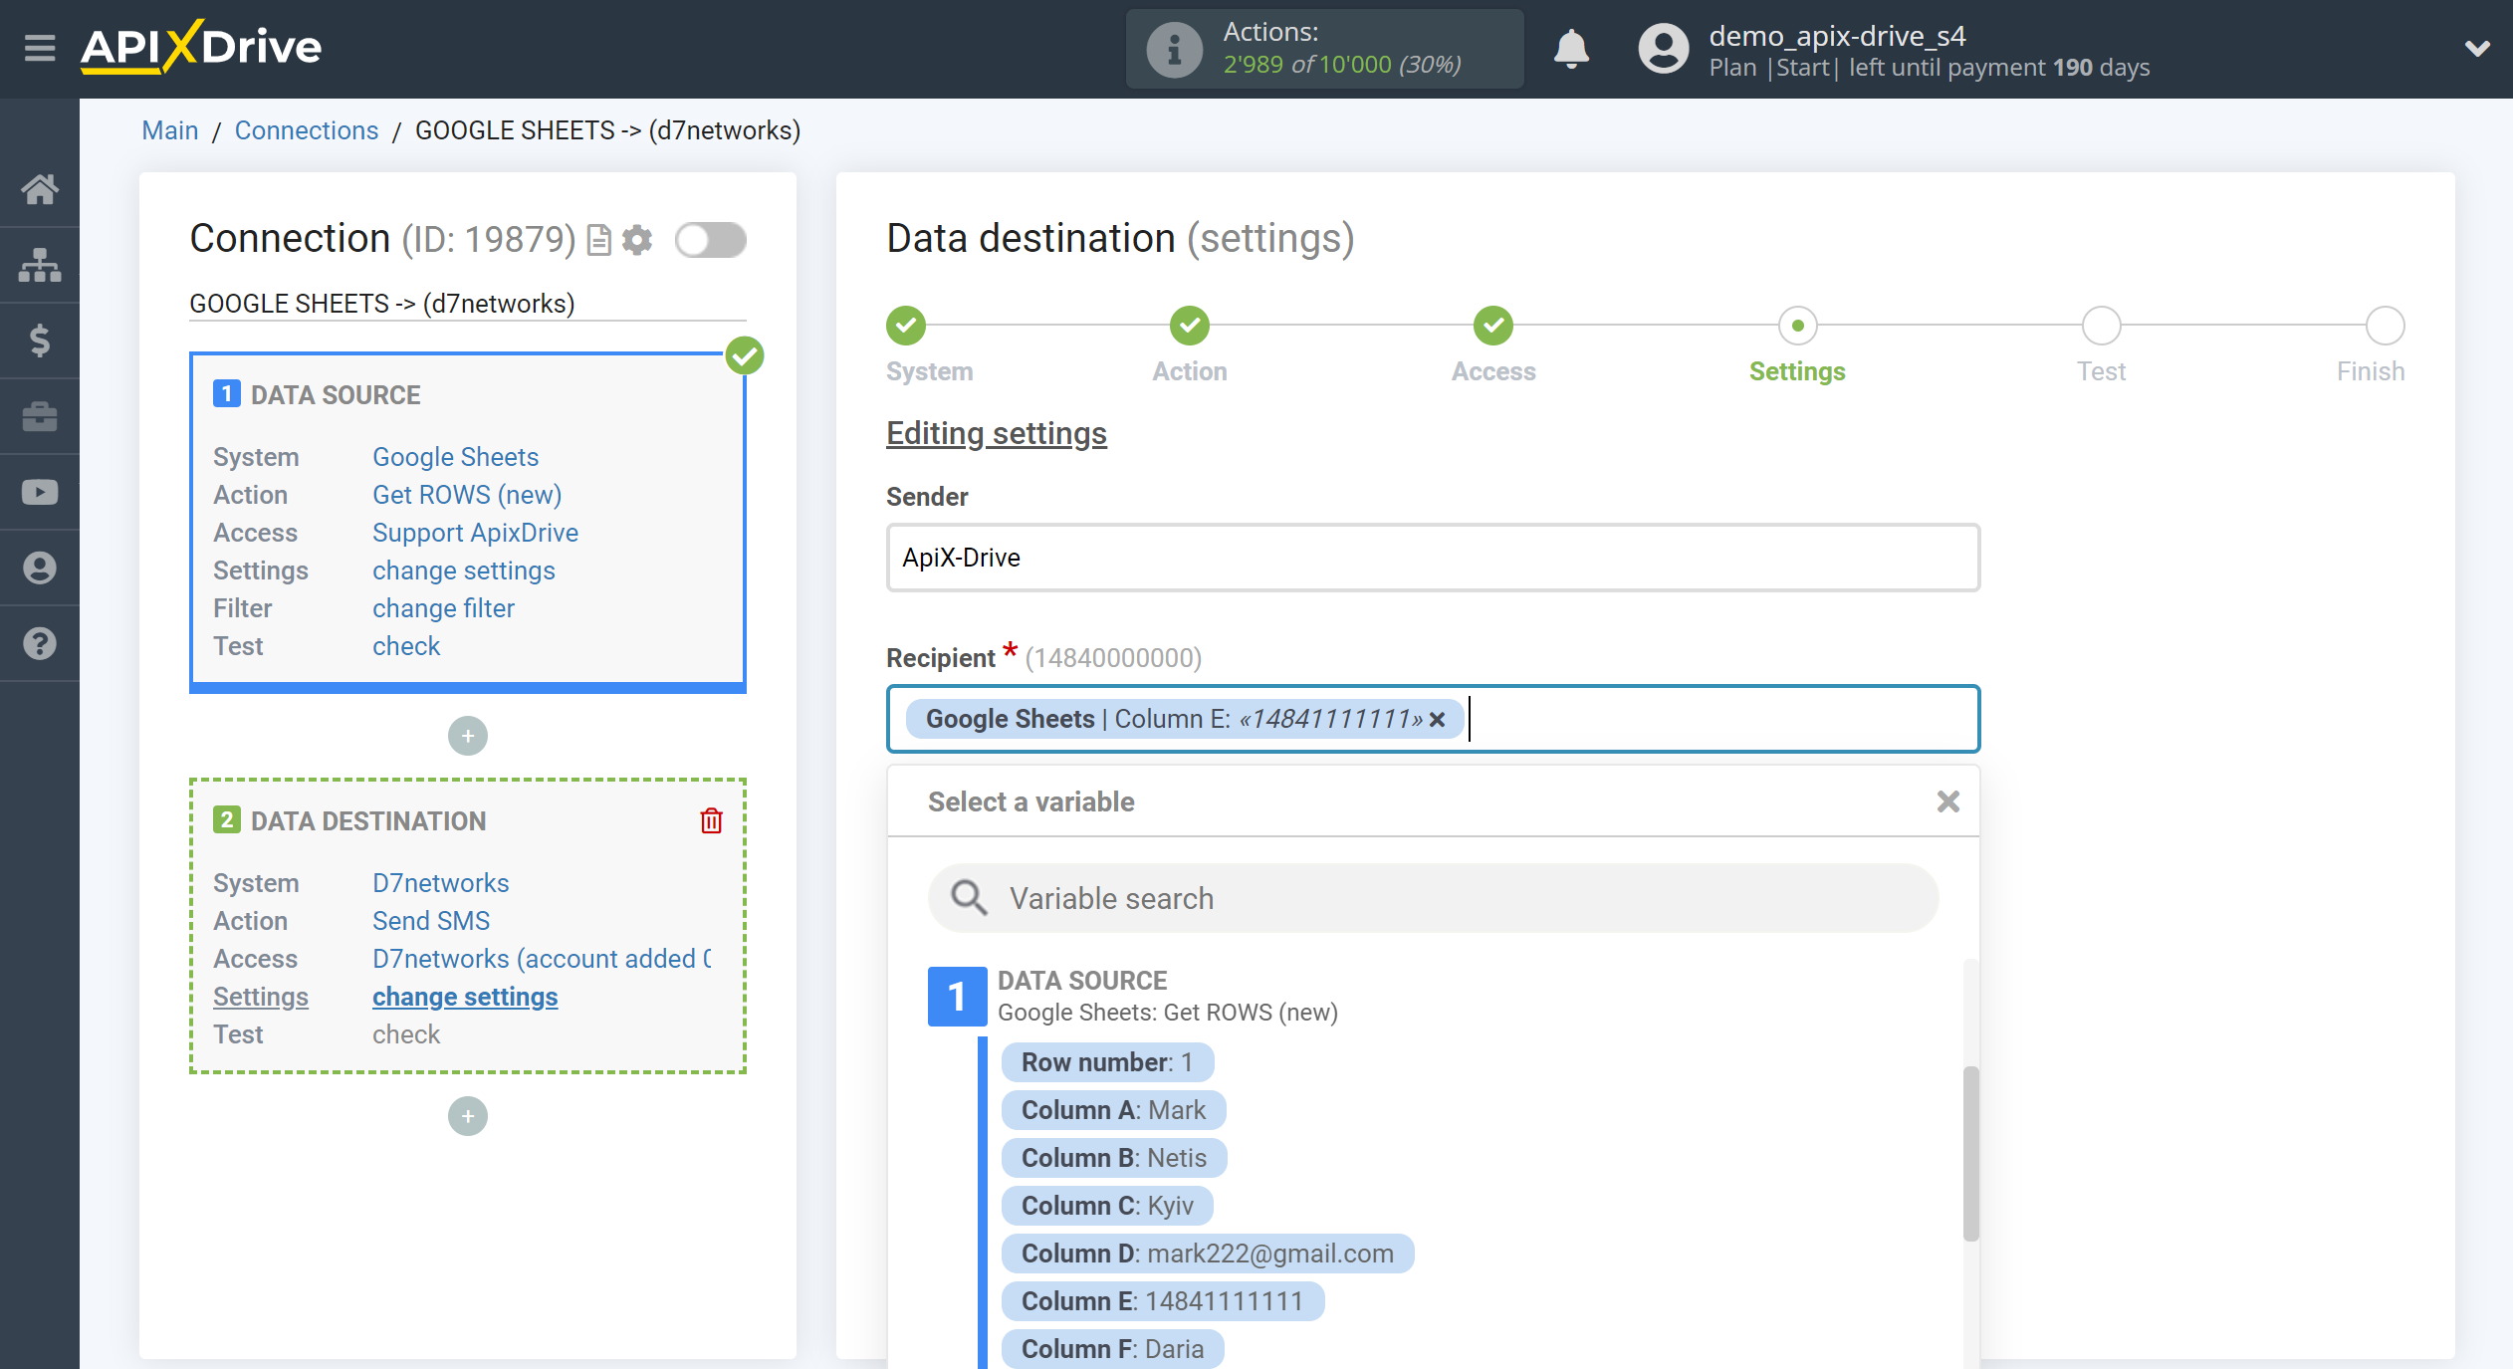Open the Google Sheets system link
Viewport: 2513px width, 1369px height.
tap(455, 457)
